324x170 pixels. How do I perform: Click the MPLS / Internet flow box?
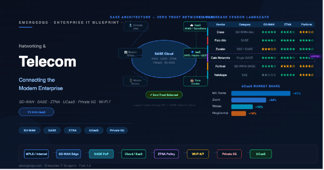[36, 154]
